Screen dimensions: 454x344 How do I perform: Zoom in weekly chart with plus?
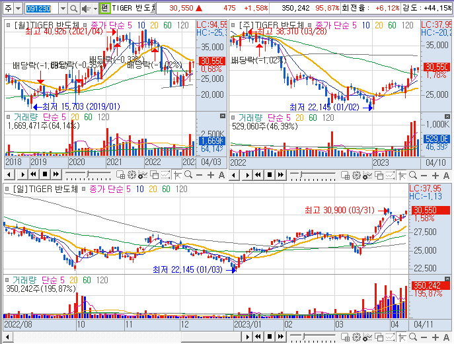pos(435,176)
